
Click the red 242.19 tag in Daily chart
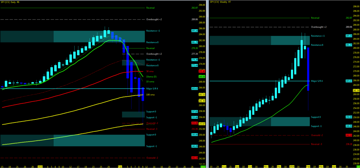tap(194, 158)
